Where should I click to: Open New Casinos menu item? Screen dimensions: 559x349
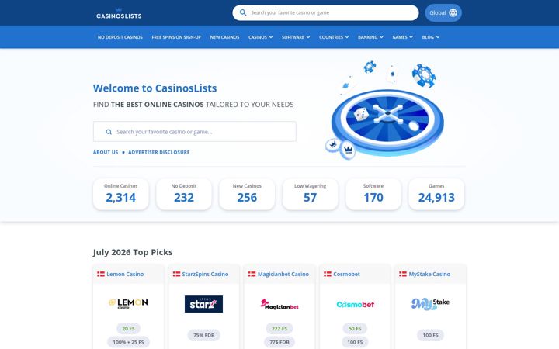pyautogui.click(x=224, y=37)
